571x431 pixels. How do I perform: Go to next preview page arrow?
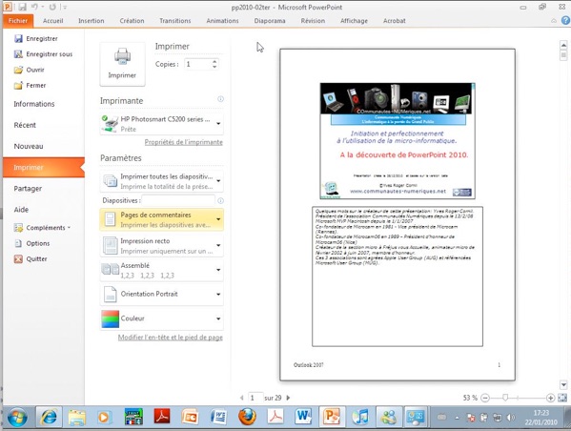click(x=289, y=398)
